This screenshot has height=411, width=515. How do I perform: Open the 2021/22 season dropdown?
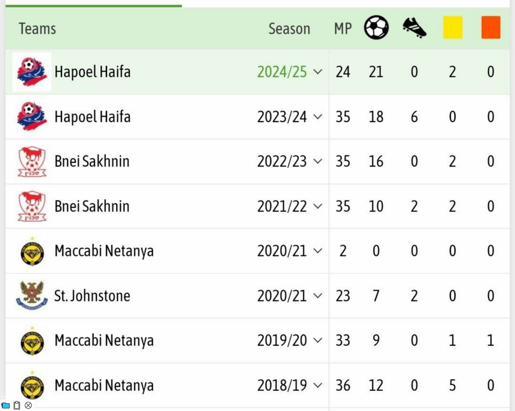[318, 206]
